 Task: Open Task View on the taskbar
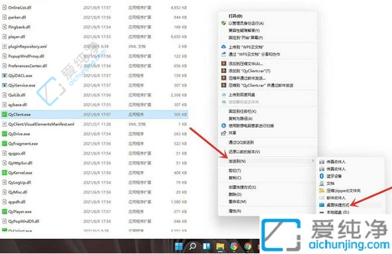coord(207,246)
